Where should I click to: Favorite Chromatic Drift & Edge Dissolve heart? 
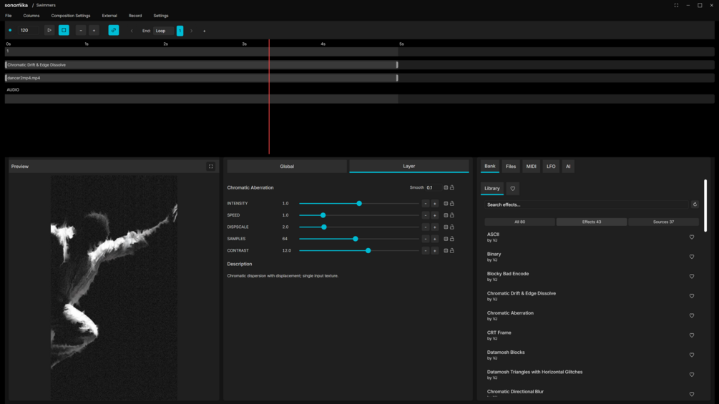pos(692,296)
